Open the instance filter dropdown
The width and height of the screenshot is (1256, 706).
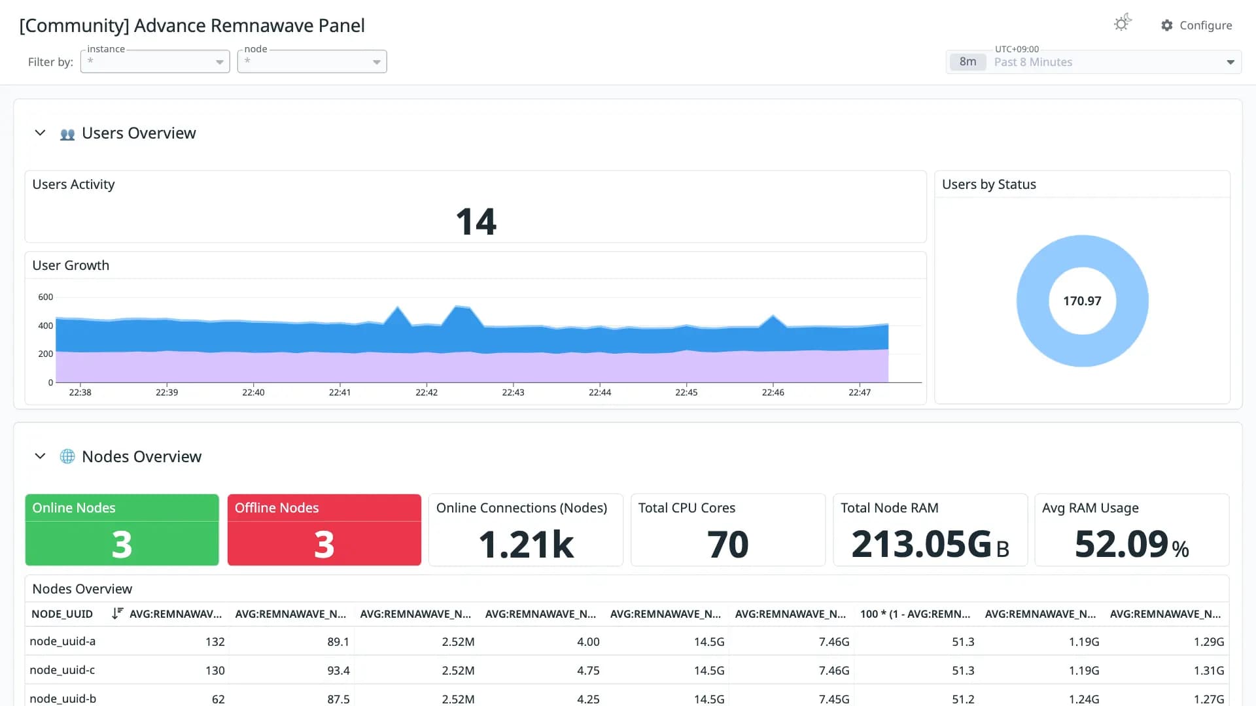[x=155, y=61]
